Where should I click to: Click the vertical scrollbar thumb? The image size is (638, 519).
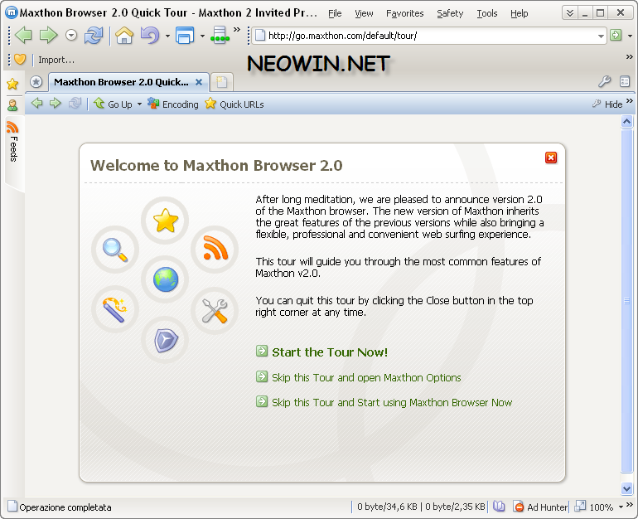pyautogui.click(x=626, y=301)
